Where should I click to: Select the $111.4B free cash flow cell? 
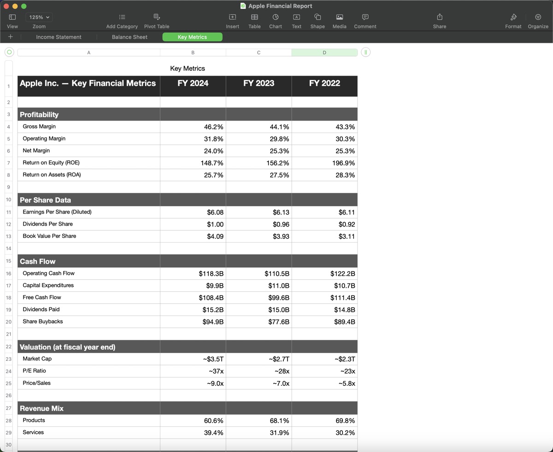pyautogui.click(x=324, y=297)
